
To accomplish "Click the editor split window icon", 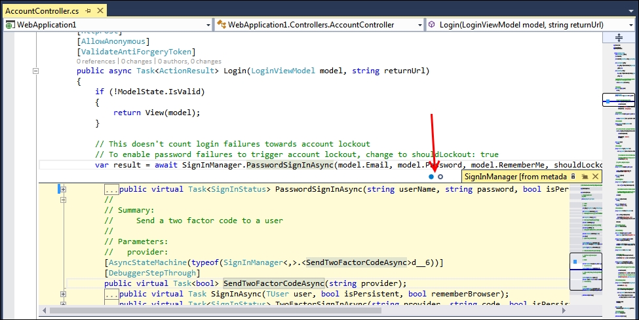I will tap(618, 38).
